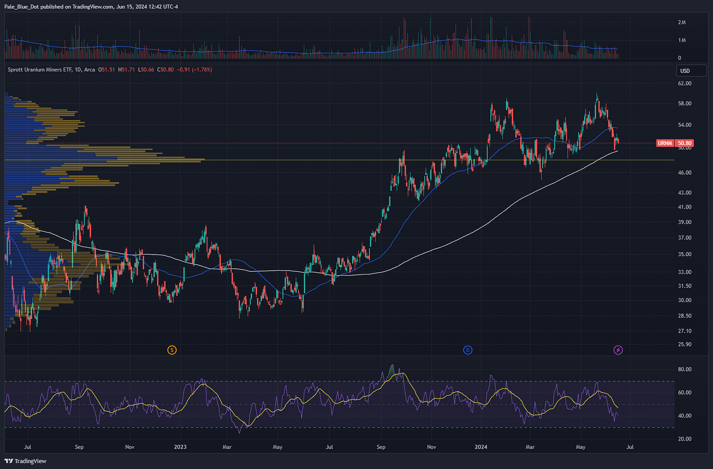The height and width of the screenshot is (469, 713).
Task: Click the 31.50 price axis label
Action: (685, 285)
